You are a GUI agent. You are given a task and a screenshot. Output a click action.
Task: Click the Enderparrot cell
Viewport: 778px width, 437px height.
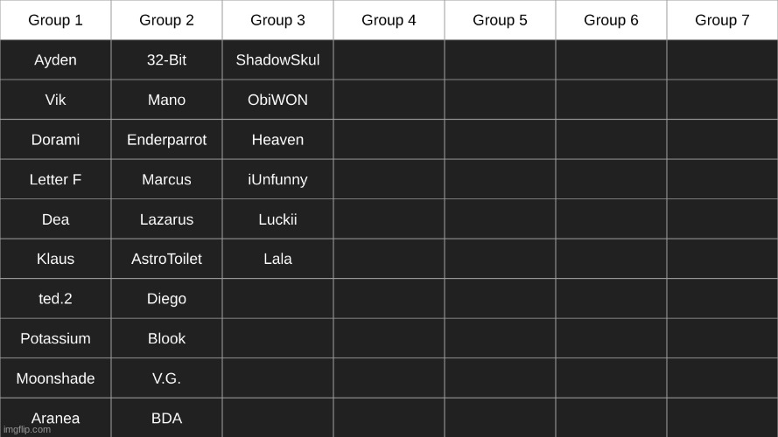166,140
